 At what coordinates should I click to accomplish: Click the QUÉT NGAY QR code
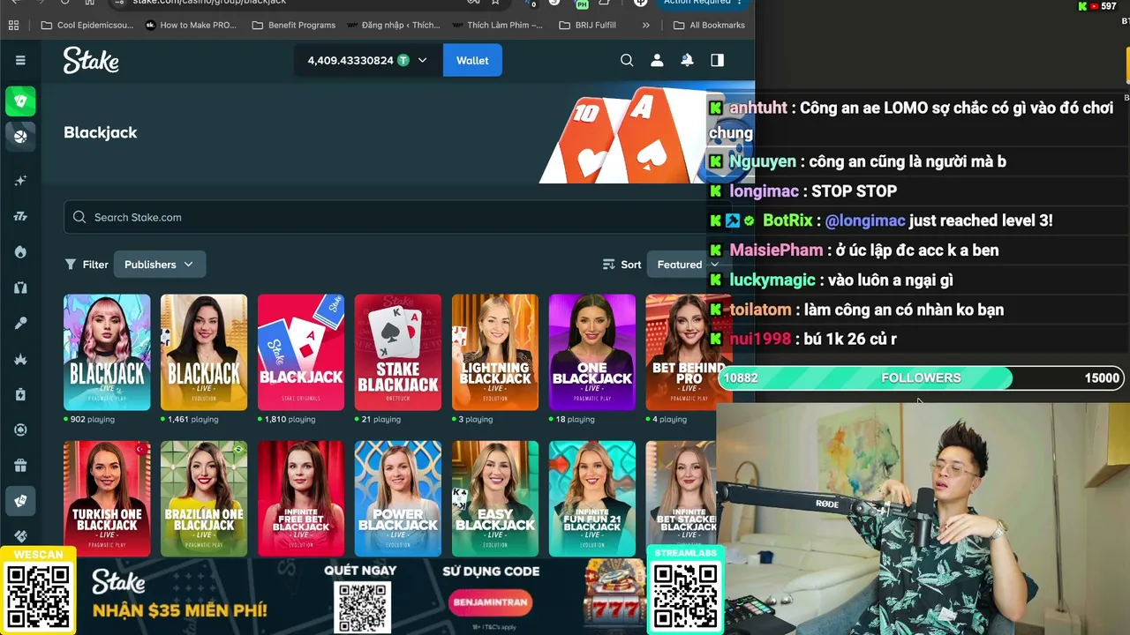pos(362,608)
